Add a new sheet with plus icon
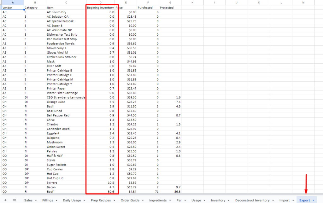Viewport: 323px width, 203px height. click(x=5, y=200)
